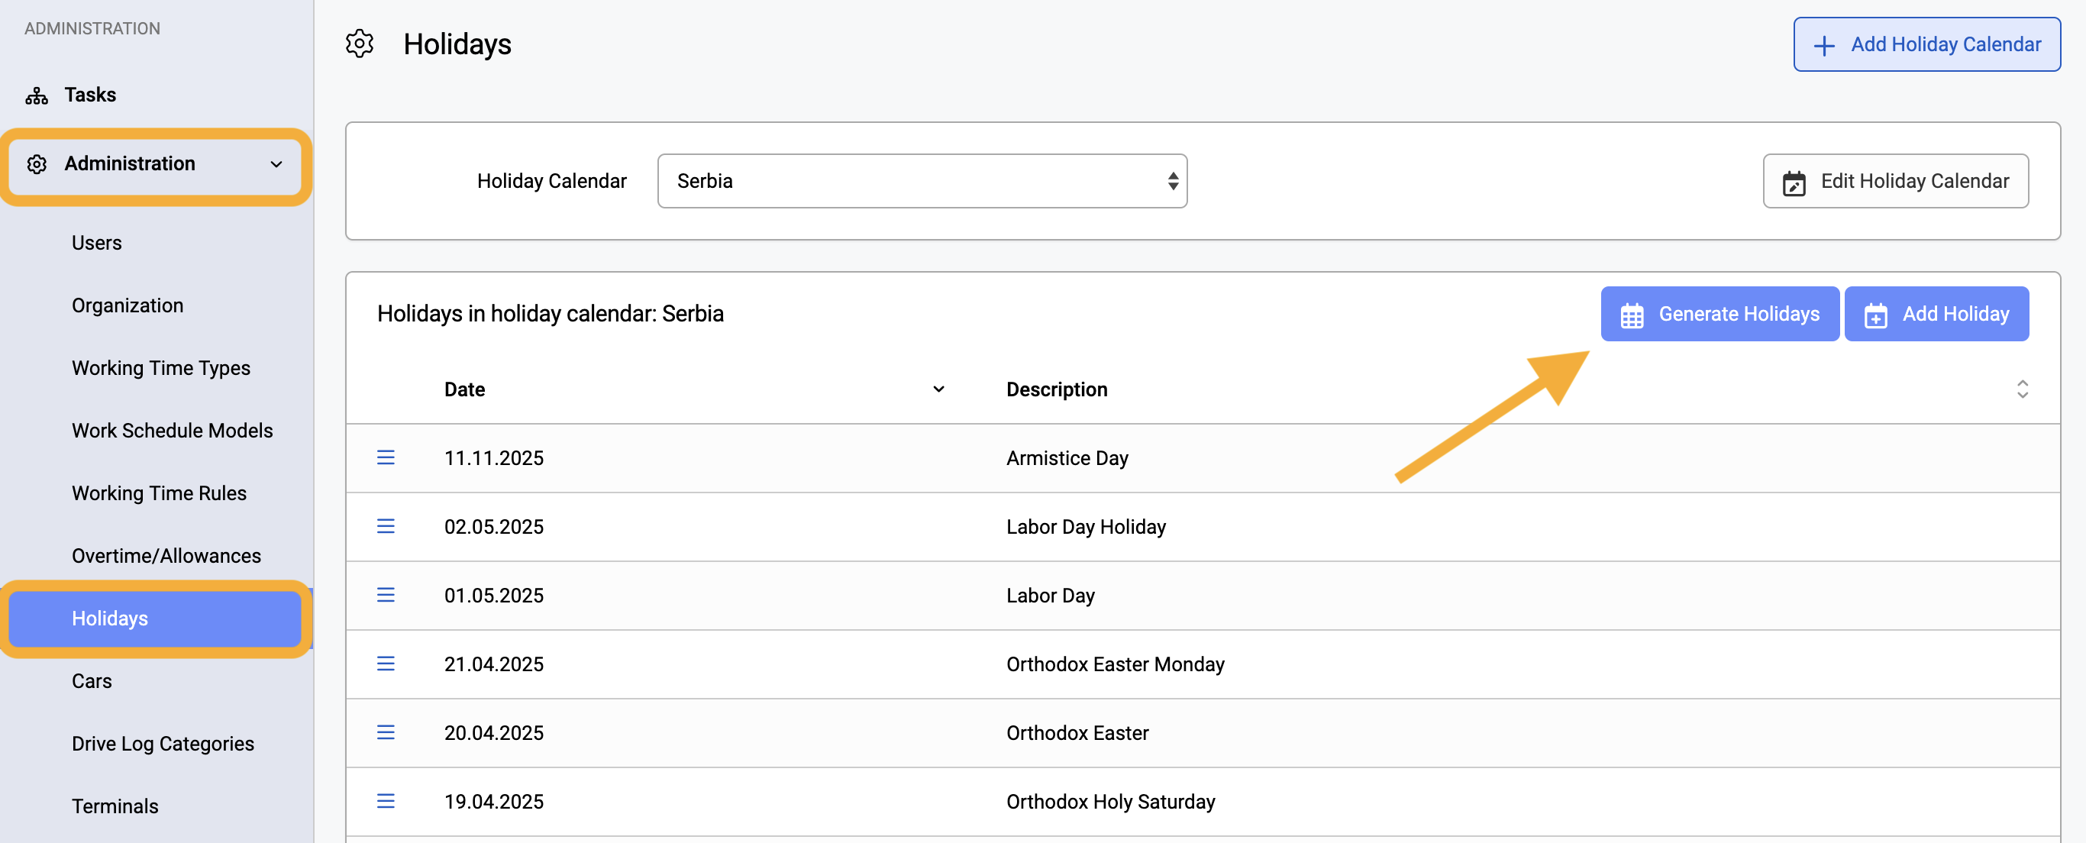Viewport: 2086px width, 843px height.
Task: Sort by the Date column header
Action: pyautogui.click(x=465, y=389)
